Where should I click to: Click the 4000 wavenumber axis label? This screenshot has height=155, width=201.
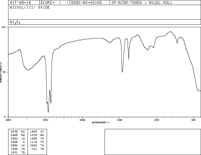click(x=8, y=120)
